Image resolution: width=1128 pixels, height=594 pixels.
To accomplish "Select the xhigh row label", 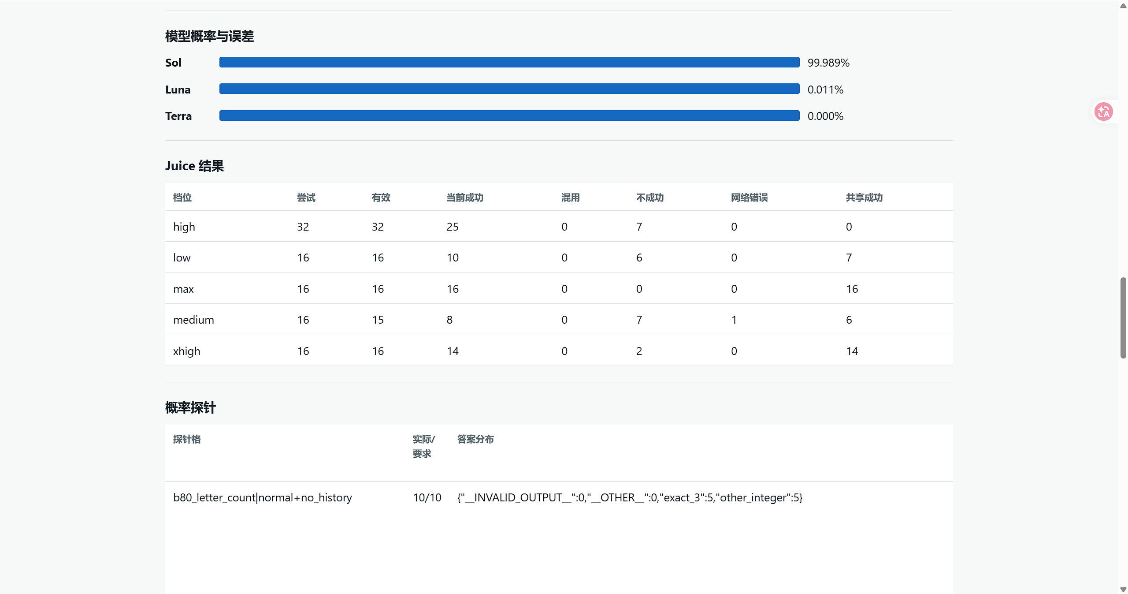I will click(x=187, y=351).
